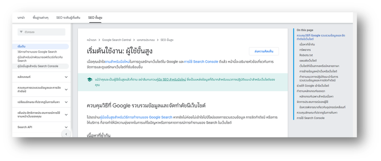Click Google Search Central breadcrumb

[116, 40]
